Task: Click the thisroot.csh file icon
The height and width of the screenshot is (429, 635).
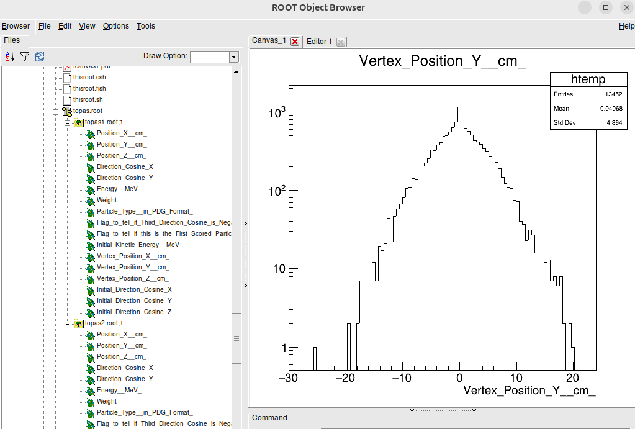Action: 68,78
